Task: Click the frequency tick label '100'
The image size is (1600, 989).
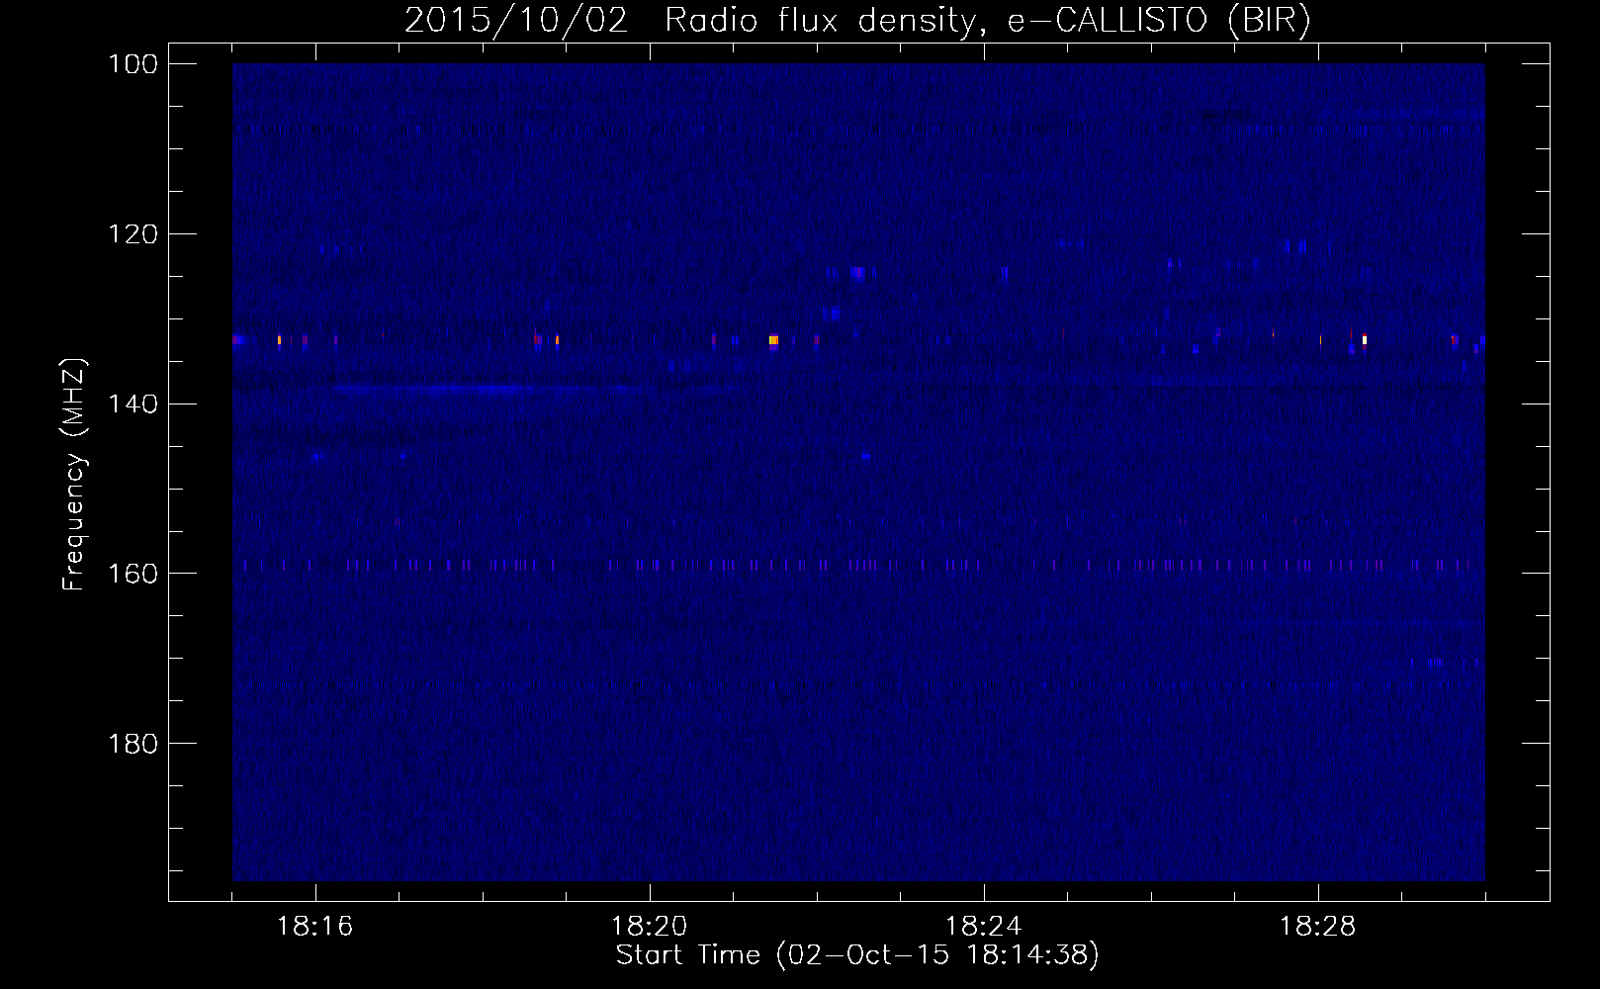Action: 135,63
